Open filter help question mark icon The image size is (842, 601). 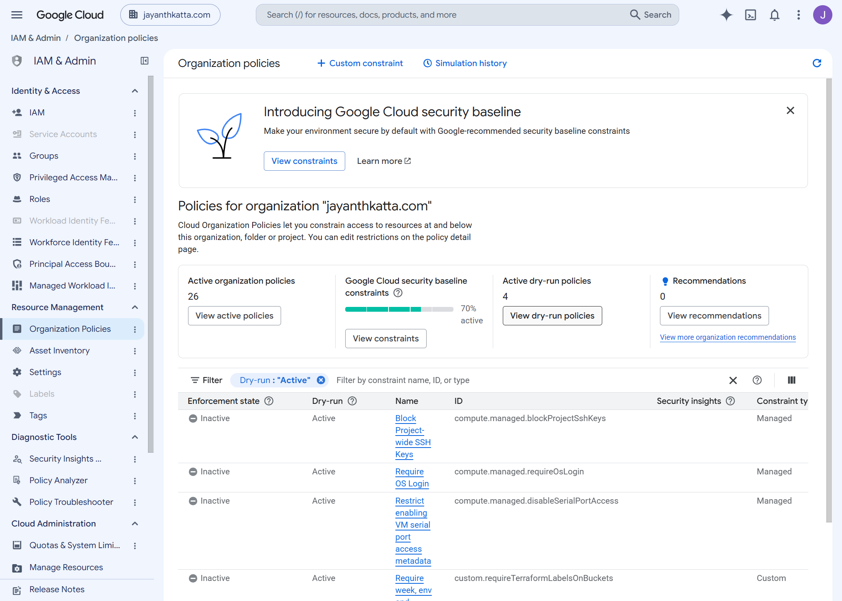click(757, 380)
